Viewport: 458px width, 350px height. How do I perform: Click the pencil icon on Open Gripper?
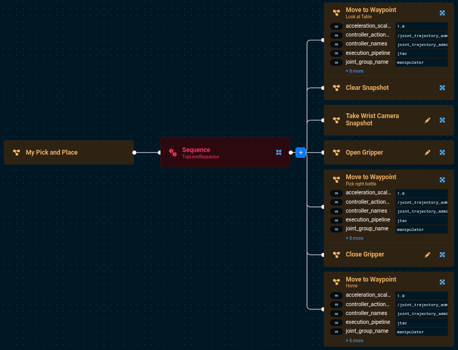427,153
